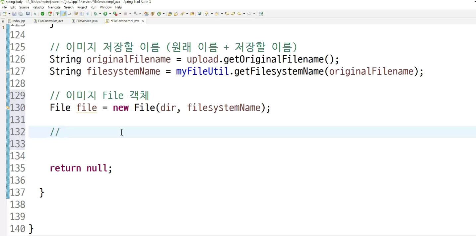Click line number 132 in the gutter
476x236 pixels.
click(x=18, y=132)
